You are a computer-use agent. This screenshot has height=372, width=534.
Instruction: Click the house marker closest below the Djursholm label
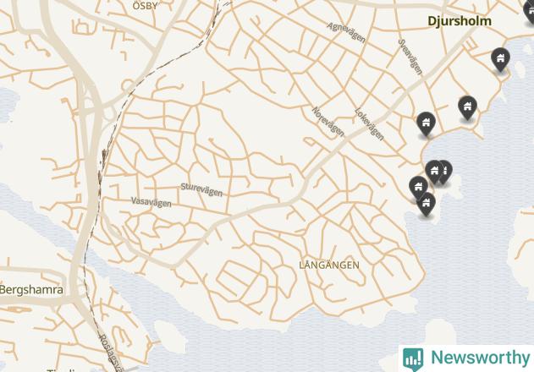(x=500, y=59)
